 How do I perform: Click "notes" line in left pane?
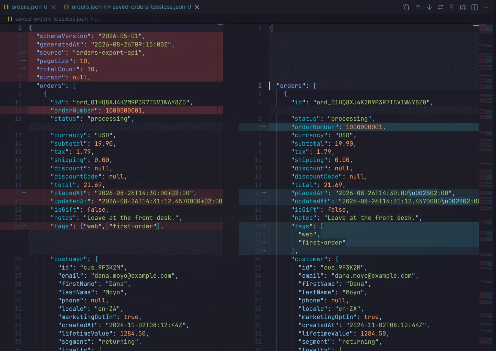pyautogui.click(x=116, y=218)
